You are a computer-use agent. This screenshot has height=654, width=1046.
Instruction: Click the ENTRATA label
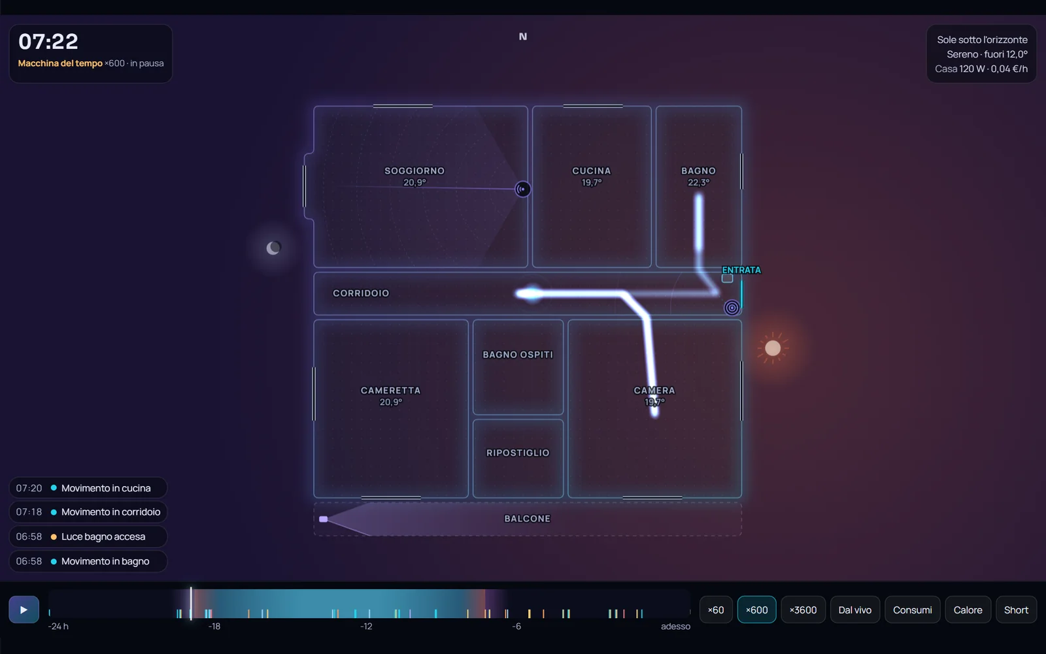(x=741, y=270)
